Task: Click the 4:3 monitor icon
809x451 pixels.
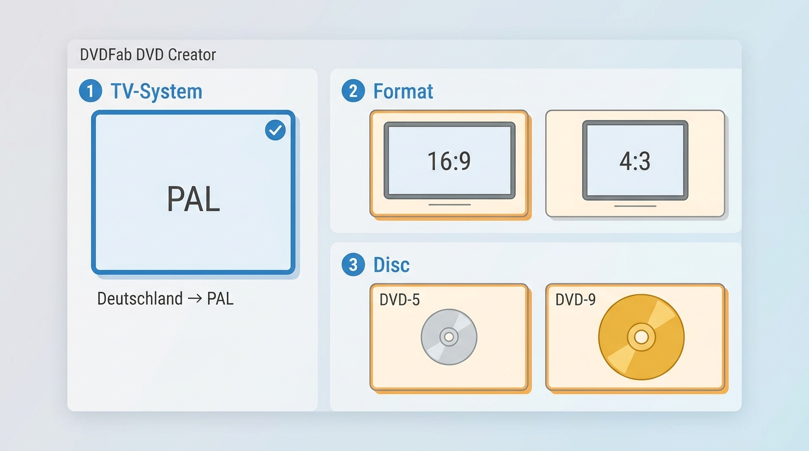Action: pyautogui.click(x=635, y=164)
